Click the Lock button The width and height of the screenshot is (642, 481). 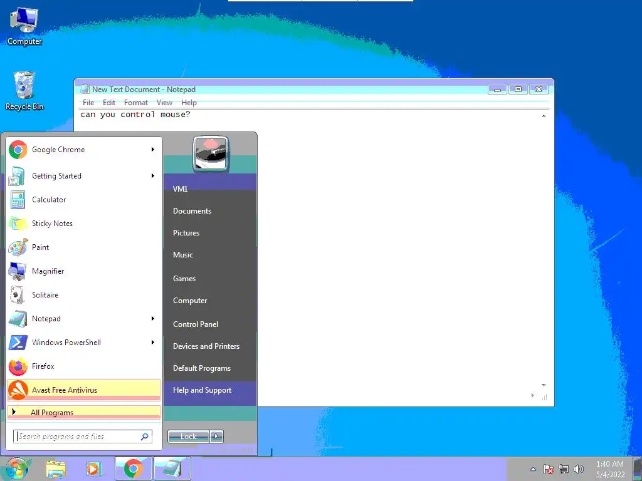pos(189,437)
